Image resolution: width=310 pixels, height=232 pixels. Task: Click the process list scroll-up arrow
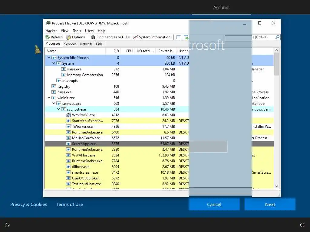276,50
